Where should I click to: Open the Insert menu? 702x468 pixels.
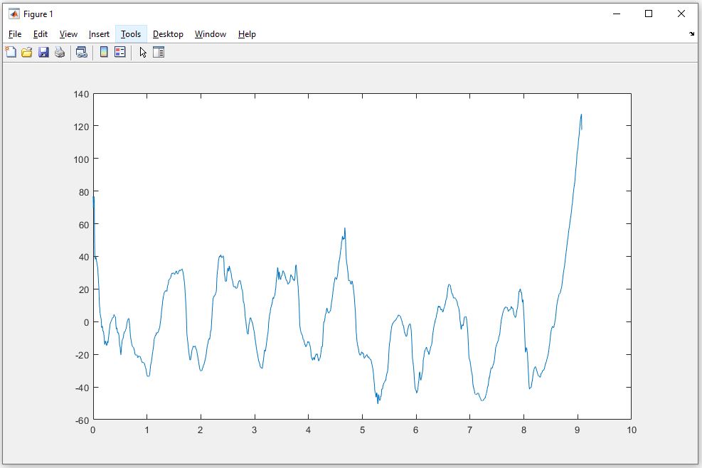[x=99, y=34]
